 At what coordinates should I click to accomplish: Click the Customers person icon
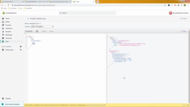pyautogui.click(x=3, y=29)
